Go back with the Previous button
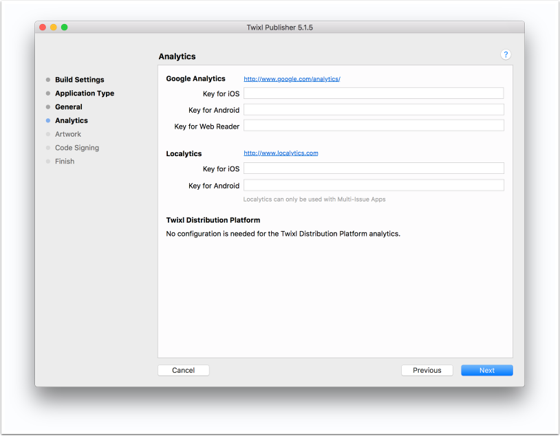 point(427,370)
